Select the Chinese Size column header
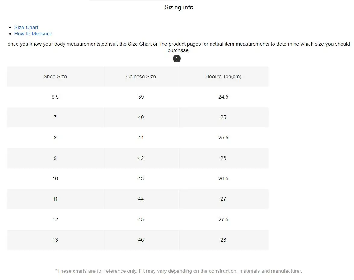 [x=141, y=76]
